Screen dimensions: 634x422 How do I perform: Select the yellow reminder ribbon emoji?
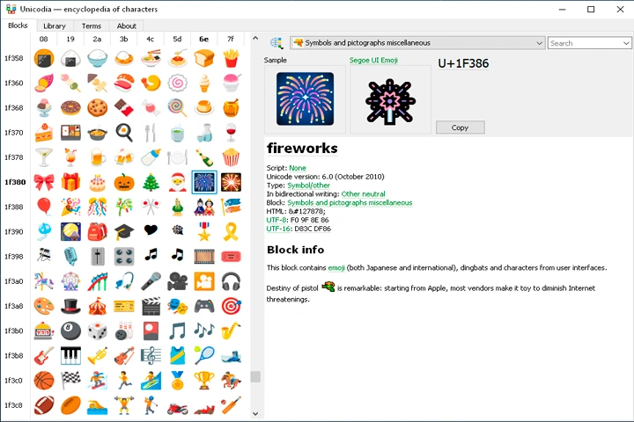point(231,232)
